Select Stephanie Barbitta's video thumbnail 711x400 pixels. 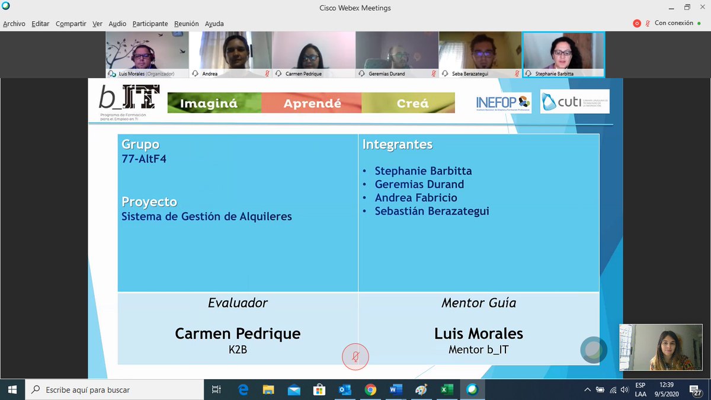click(x=563, y=55)
